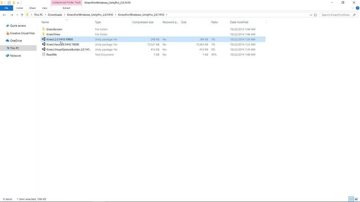
Task: Open the recent locations dropdown arrow
Action: pos(17,15)
